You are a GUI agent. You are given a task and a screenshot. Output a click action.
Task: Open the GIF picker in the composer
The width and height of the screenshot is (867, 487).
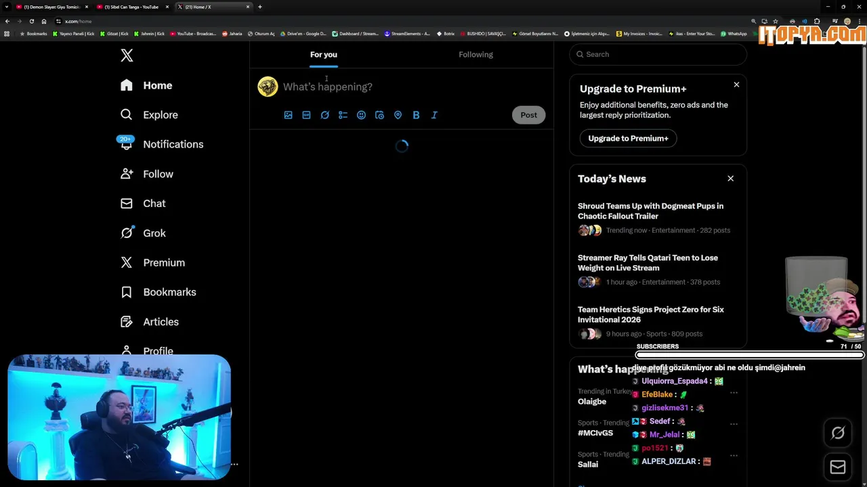pos(306,115)
